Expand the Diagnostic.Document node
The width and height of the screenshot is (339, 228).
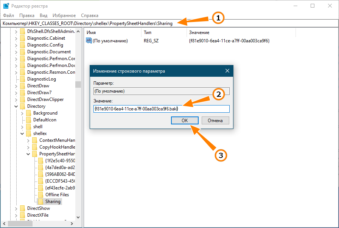[16, 52]
